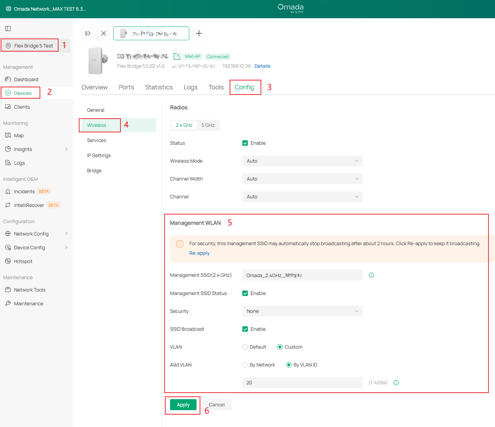Viewport: 495px width, 427px height.
Task: Click the Apply button
Action: (183, 405)
